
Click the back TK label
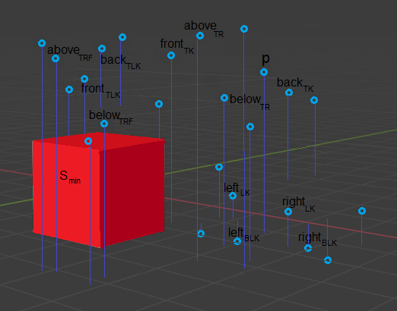(x=295, y=85)
